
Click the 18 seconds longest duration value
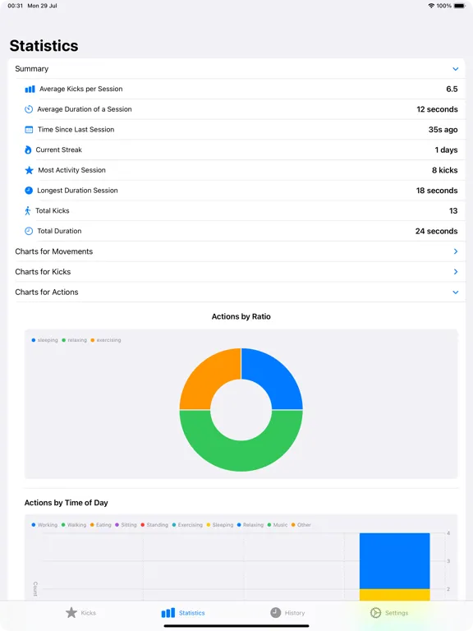[x=437, y=191]
